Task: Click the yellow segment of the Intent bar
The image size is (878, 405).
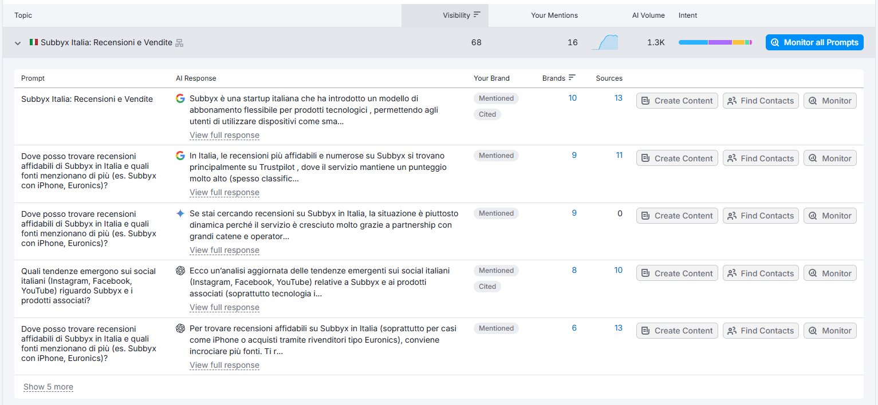Action: [x=739, y=42]
